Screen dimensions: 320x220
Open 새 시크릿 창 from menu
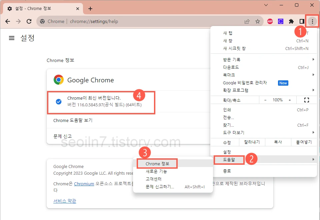pos(263,48)
